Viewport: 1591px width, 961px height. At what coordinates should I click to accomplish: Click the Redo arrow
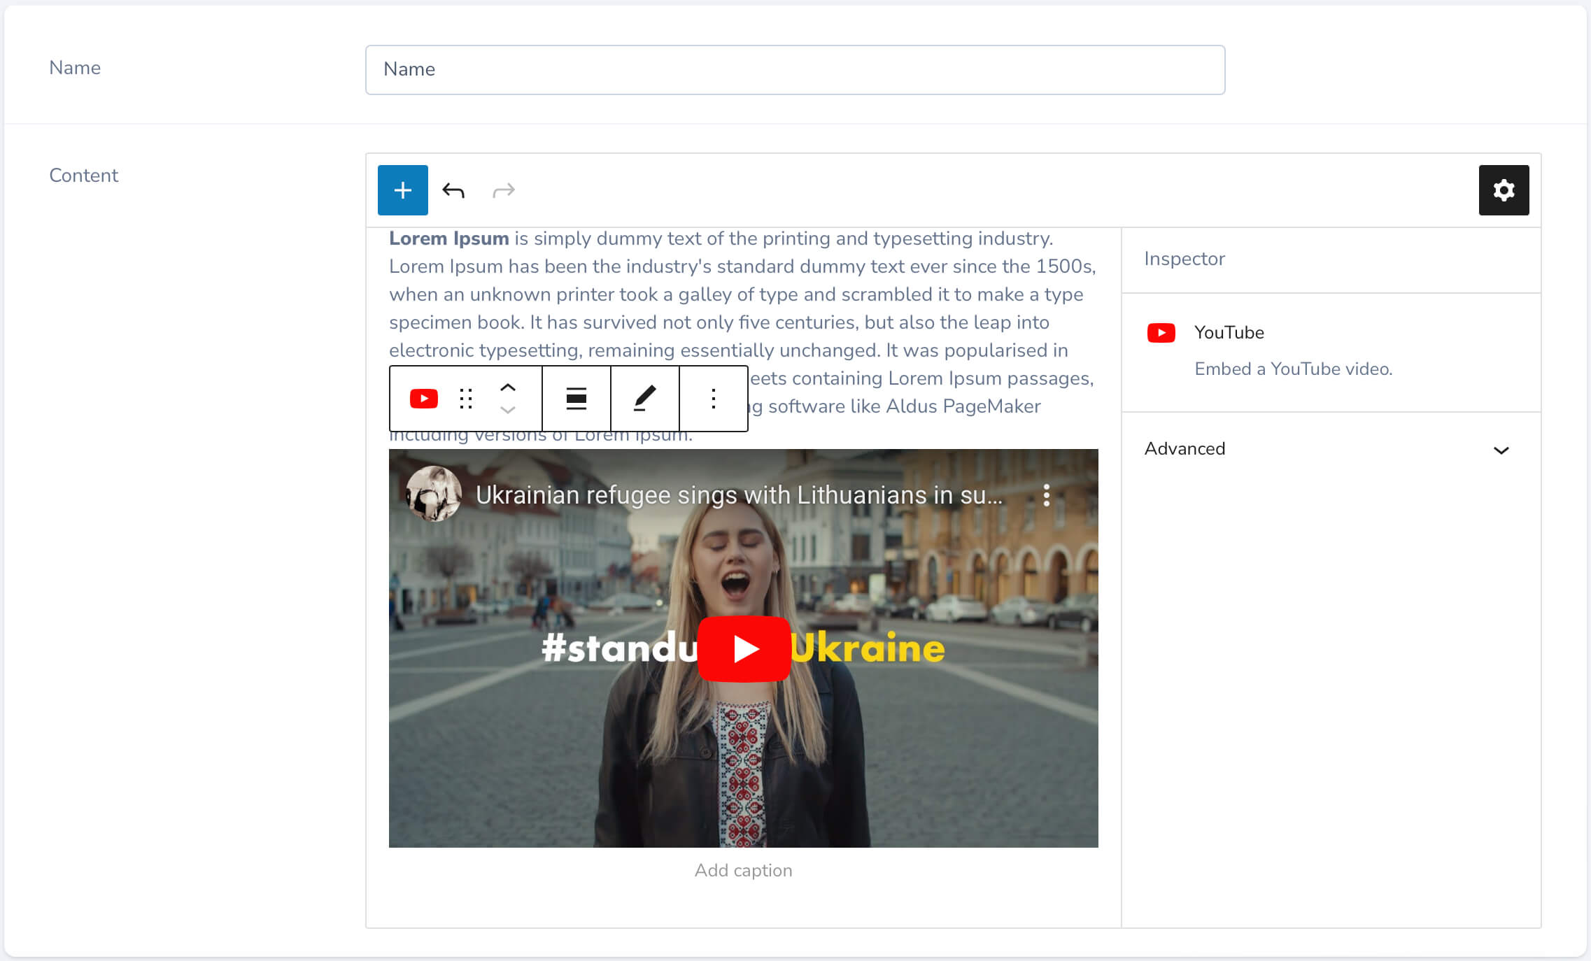tap(503, 190)
